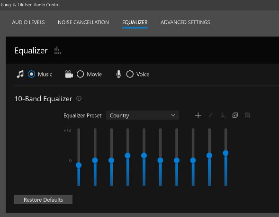279x217 pixels.
Task: Click the movie camera icon
Action: click(x=69, y=74)
